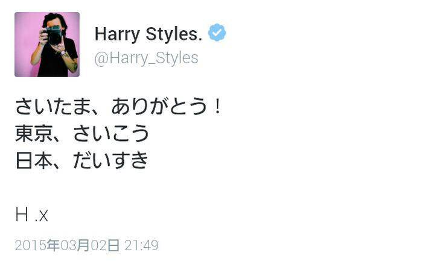The image size is (434, 264).
Task: Click the letter H in the signature
Action: 22,215
